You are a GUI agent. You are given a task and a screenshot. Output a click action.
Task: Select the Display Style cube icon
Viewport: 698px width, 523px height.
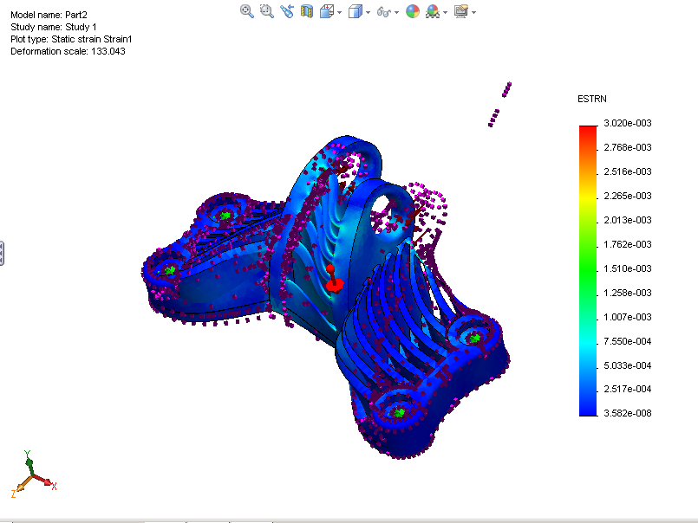(356, 11)
